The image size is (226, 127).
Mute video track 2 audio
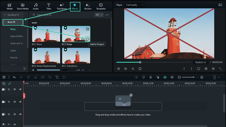pos(15,102)
